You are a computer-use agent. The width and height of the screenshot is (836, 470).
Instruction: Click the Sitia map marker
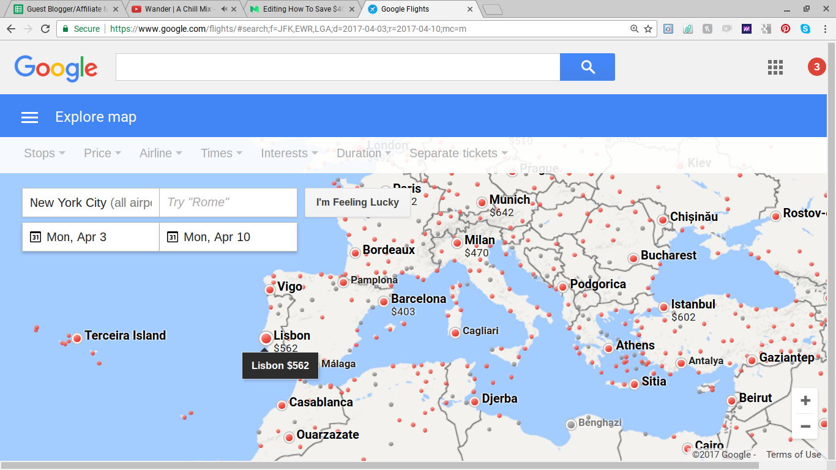[x=634, y=384]
